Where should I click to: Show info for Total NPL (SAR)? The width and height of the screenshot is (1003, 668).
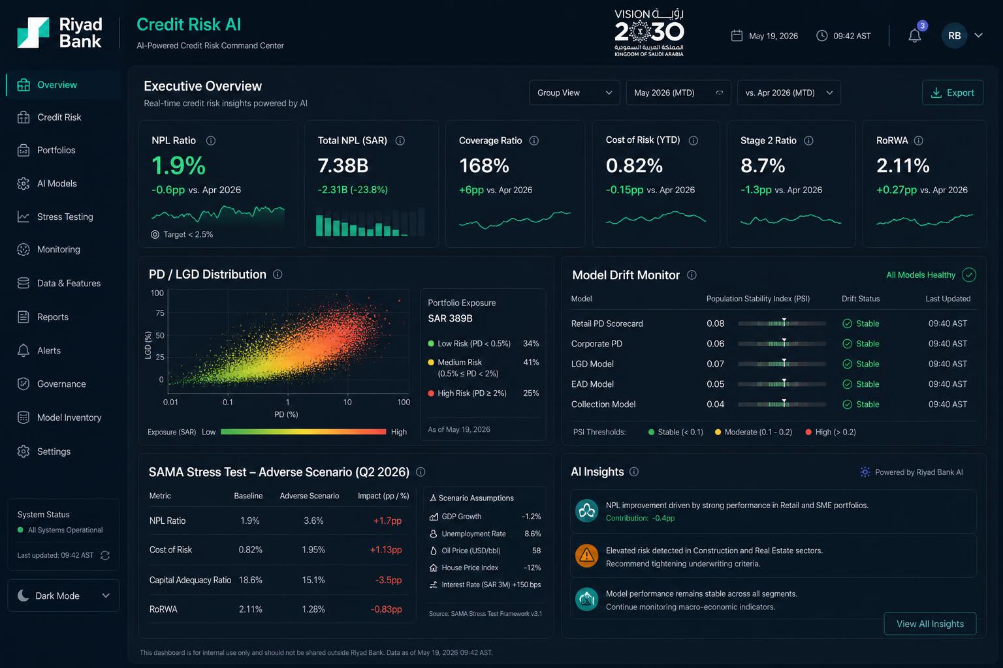[x=400, y=140]
